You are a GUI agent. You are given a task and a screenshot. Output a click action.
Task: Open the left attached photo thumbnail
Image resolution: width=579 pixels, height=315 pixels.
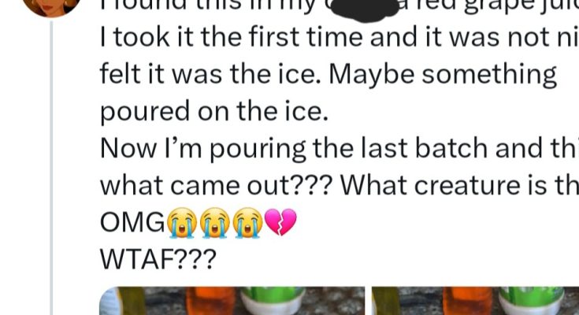(x=232, y=301)
